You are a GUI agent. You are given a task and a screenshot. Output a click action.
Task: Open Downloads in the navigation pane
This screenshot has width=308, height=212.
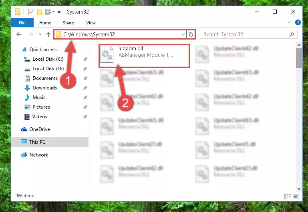45,88
